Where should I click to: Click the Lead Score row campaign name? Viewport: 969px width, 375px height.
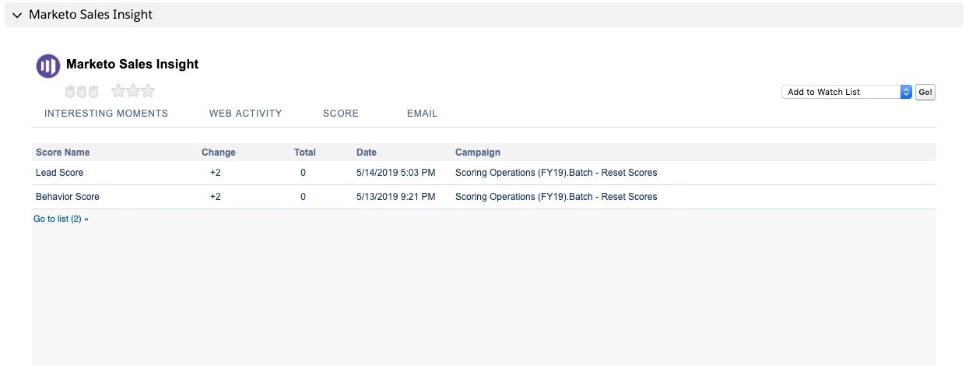point(556,173)
